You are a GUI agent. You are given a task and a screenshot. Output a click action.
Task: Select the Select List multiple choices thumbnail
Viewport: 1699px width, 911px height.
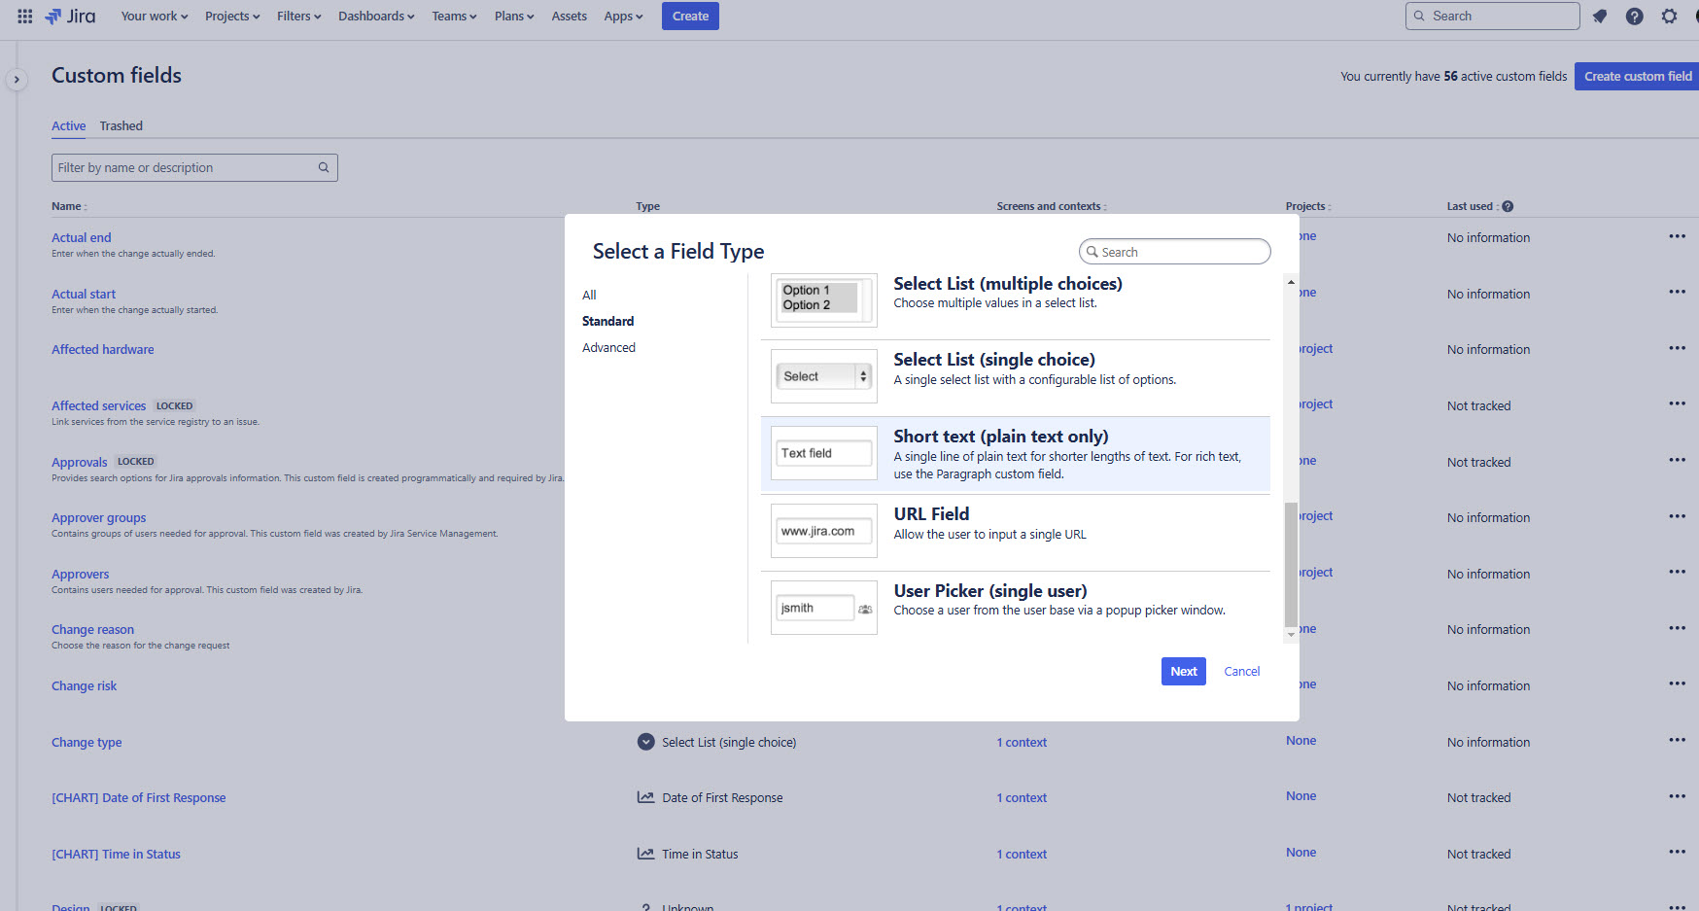tap(824, 299)
